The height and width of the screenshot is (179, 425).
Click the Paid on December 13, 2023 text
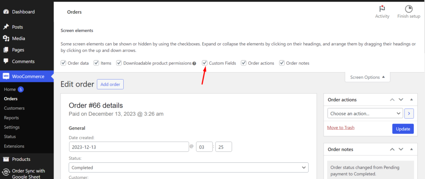click(x=116, y=114)
